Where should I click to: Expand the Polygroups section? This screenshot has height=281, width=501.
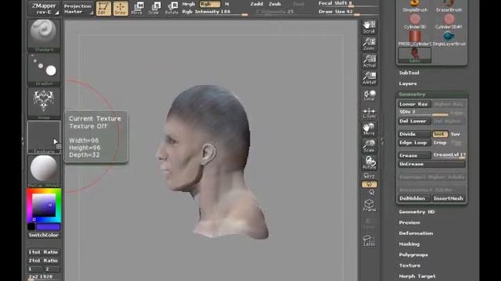(413, 255)
